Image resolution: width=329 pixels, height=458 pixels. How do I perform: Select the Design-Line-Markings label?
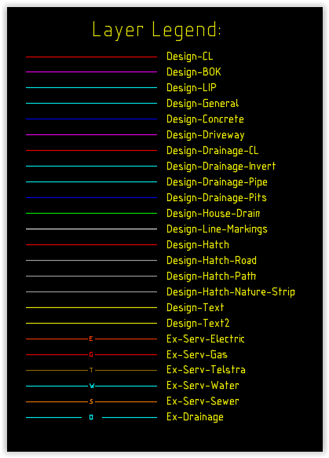coord(217,229)
